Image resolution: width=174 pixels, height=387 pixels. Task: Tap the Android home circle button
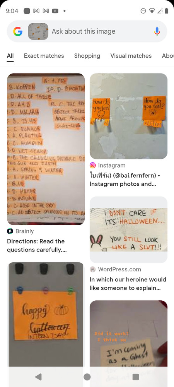(x=87, y=377)
